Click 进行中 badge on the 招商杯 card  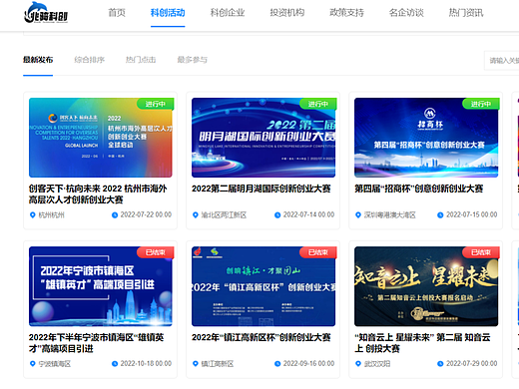point(481,104)
